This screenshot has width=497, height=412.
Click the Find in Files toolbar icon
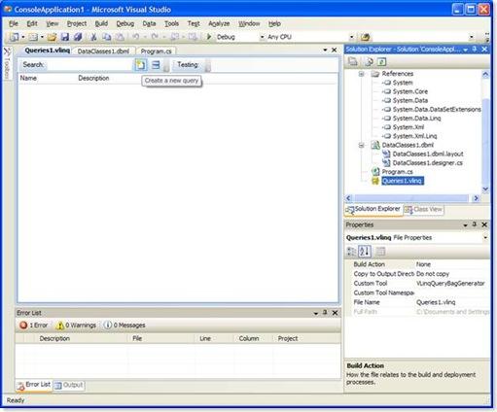click(365, 37)
